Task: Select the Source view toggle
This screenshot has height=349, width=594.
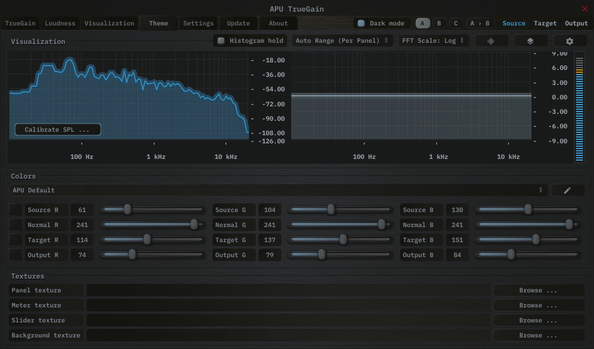Action: tap(514, 24)
